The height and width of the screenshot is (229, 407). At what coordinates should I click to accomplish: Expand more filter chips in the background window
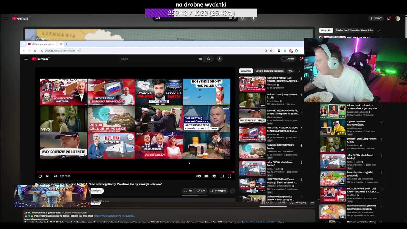click(x=379, y=31)
